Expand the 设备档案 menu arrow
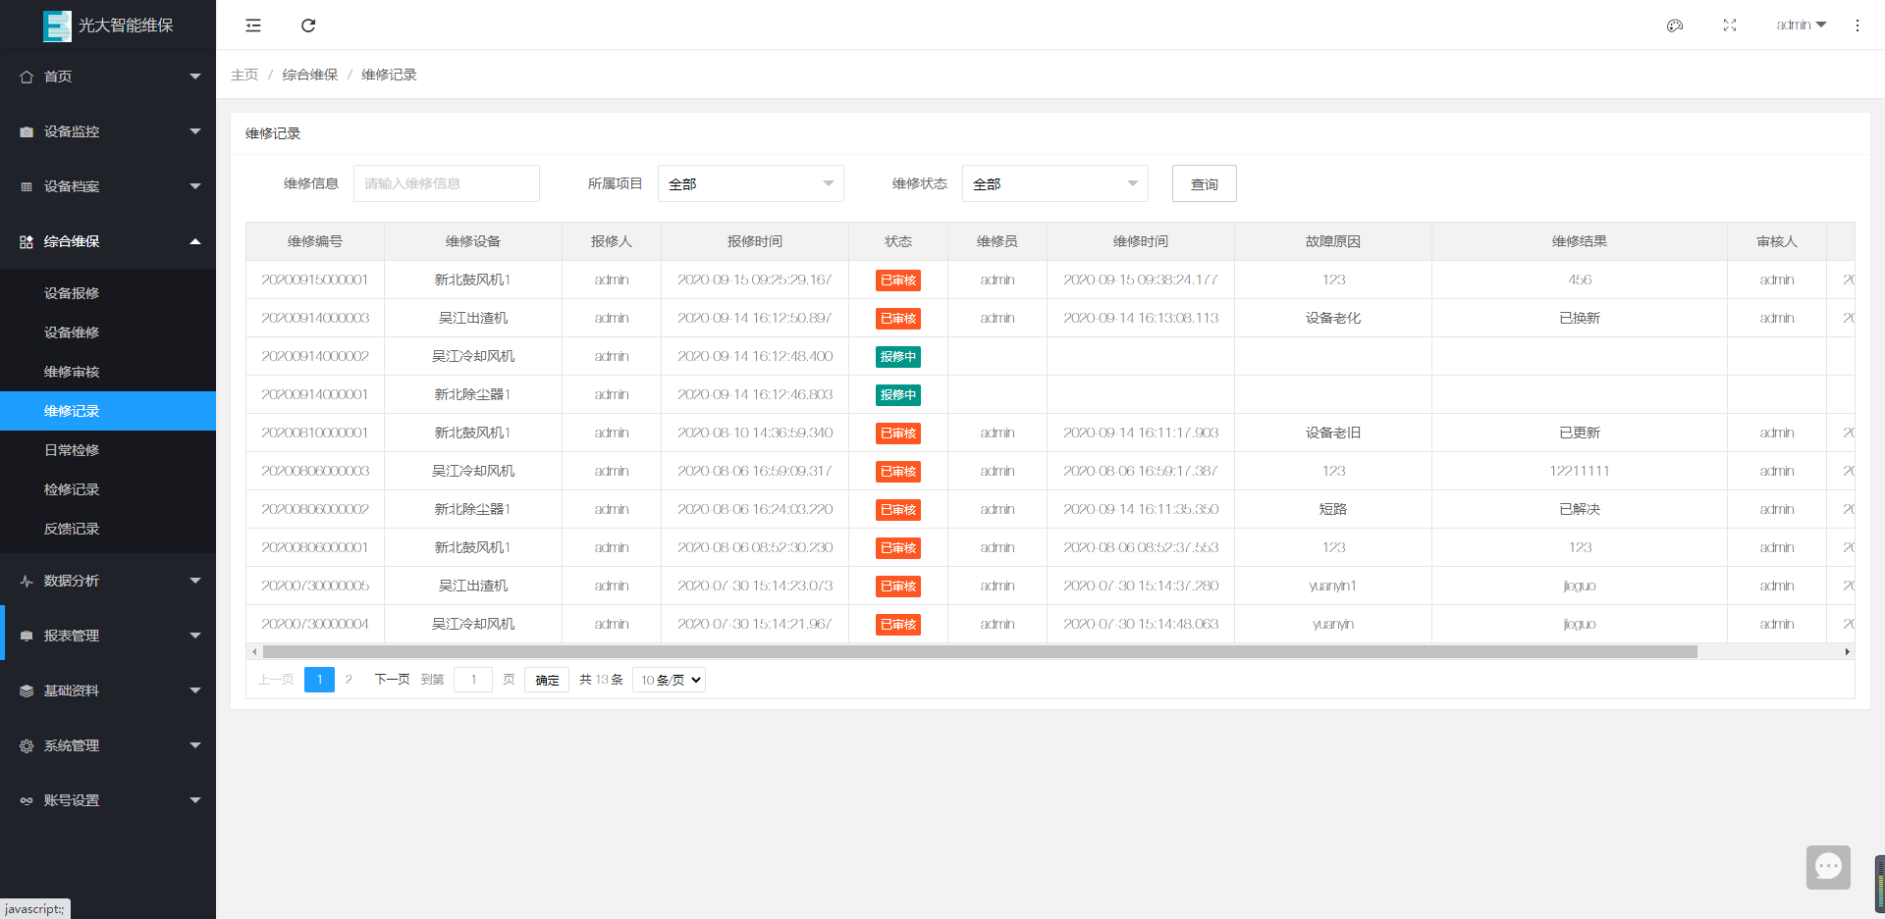Screen dimensions: 1885x919 coord(195,186)
